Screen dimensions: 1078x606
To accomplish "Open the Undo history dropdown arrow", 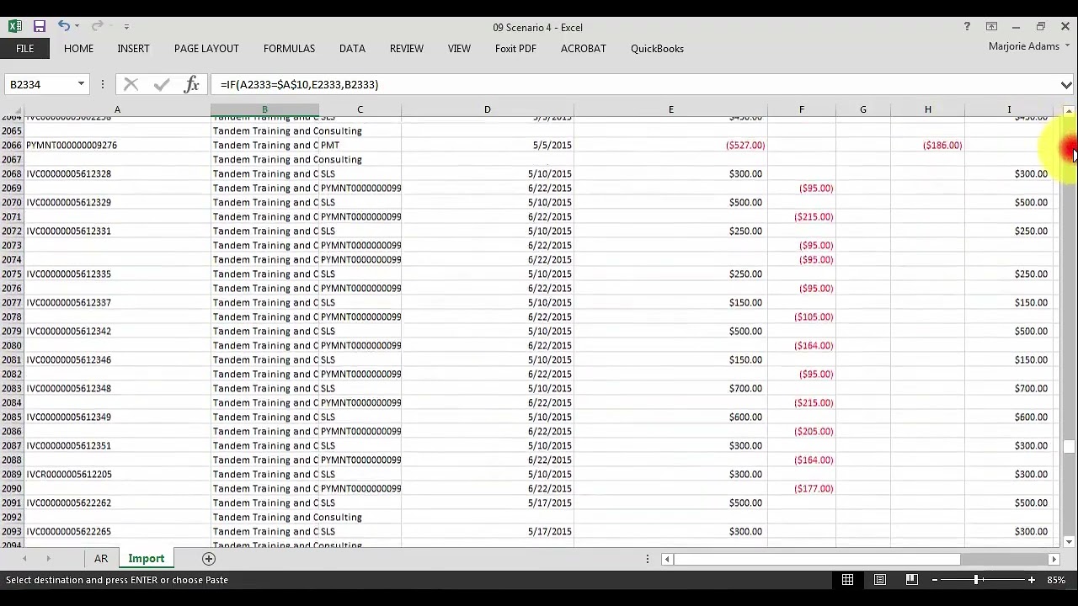I will pos(77,27).
